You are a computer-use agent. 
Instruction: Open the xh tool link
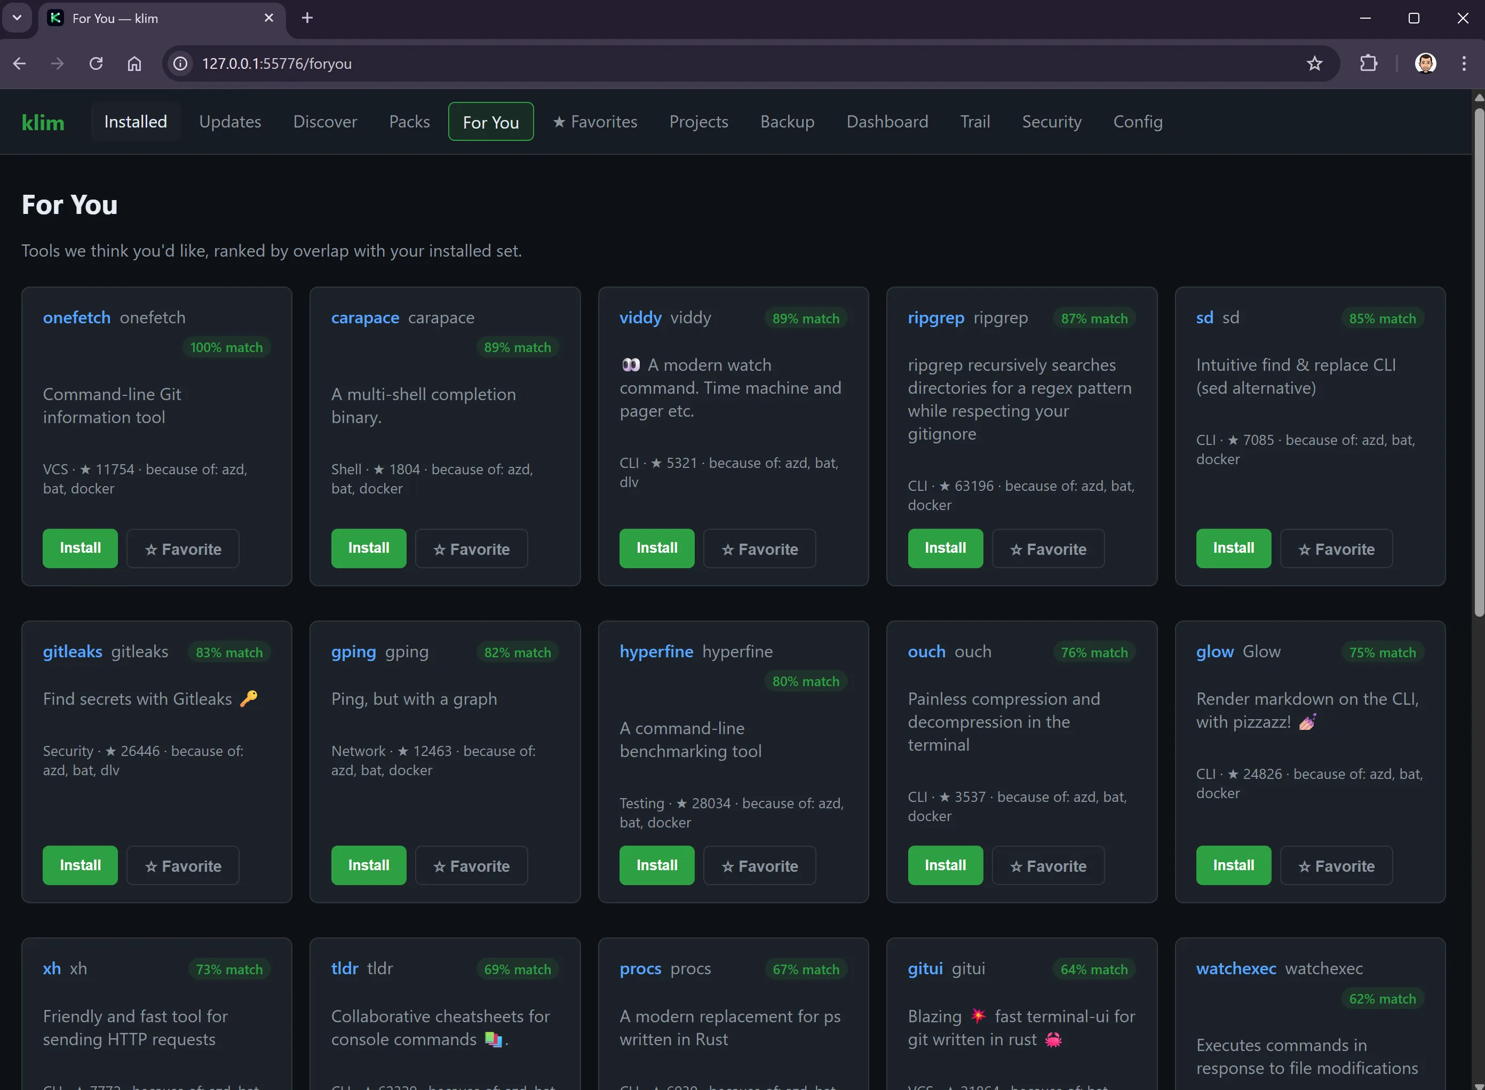52,968
